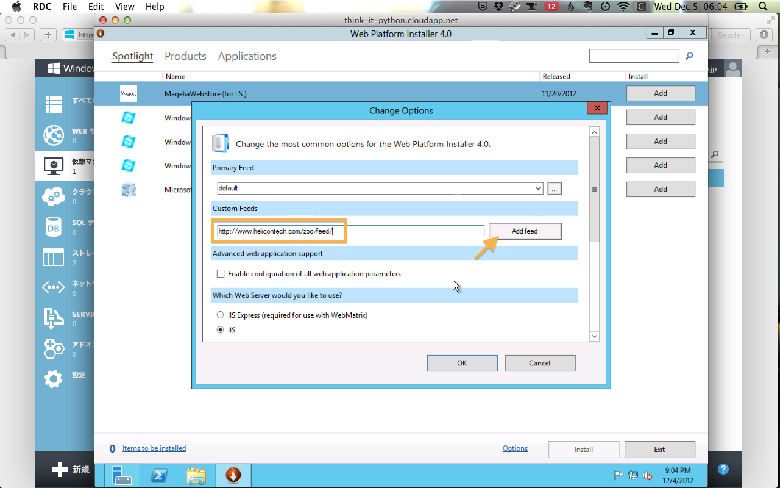780x488 pixels.
Task: Click the network tray icon
Action: tap(633, 476)
